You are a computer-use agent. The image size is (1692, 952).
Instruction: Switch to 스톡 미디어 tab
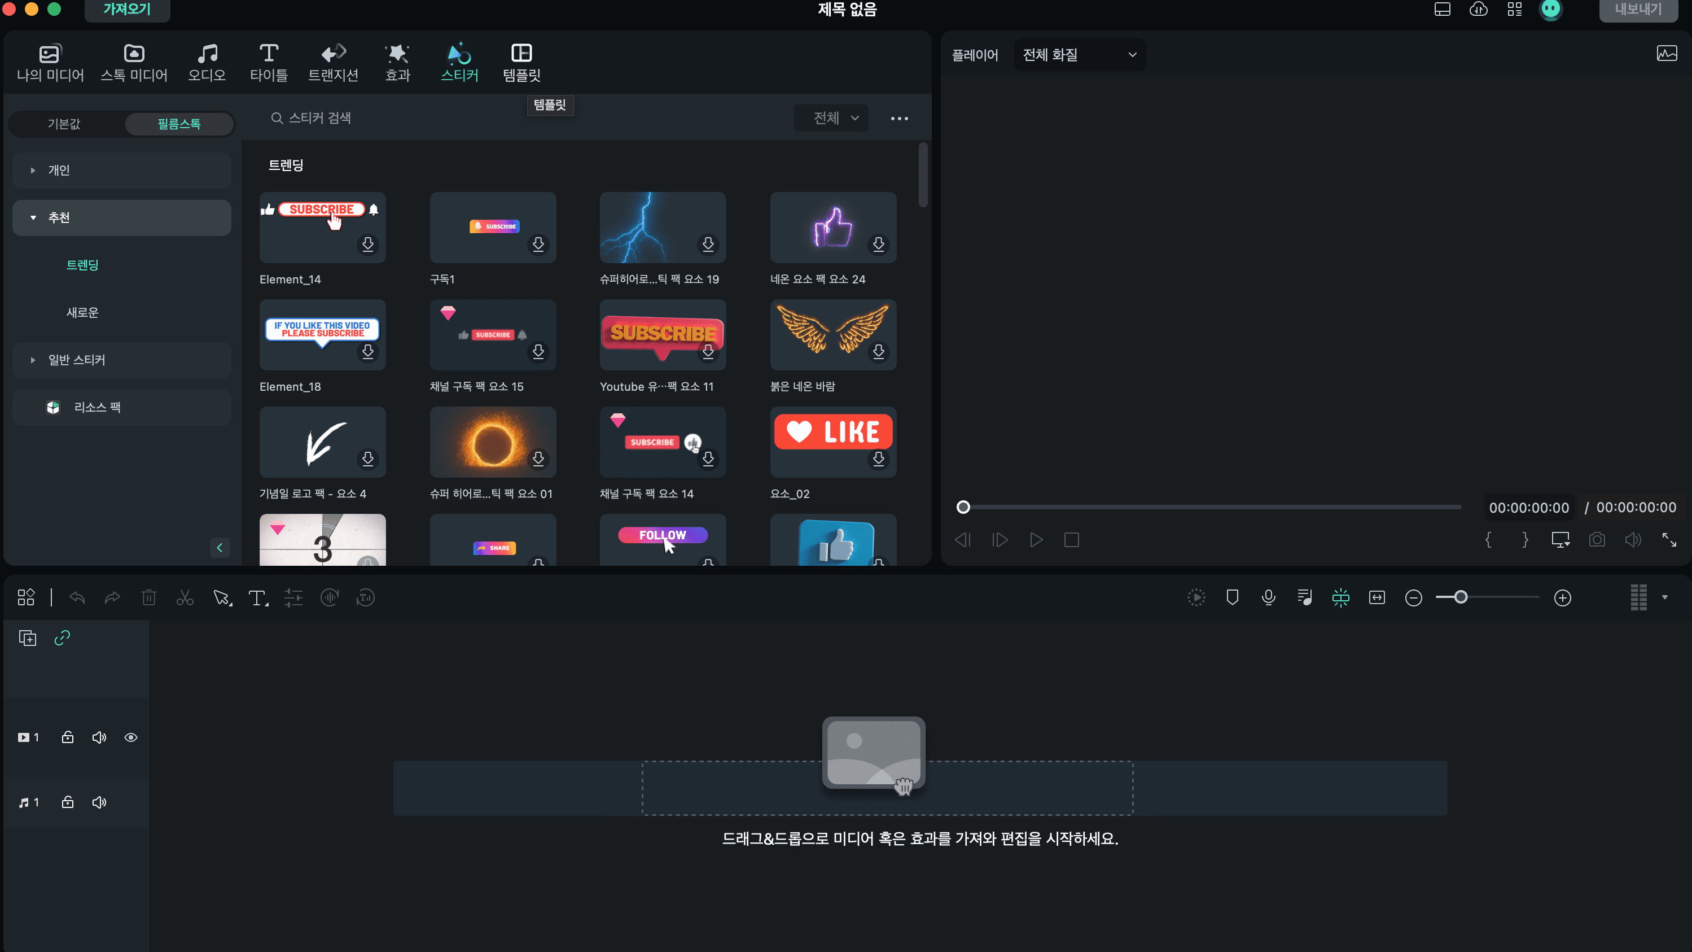[x=134, y=63]
